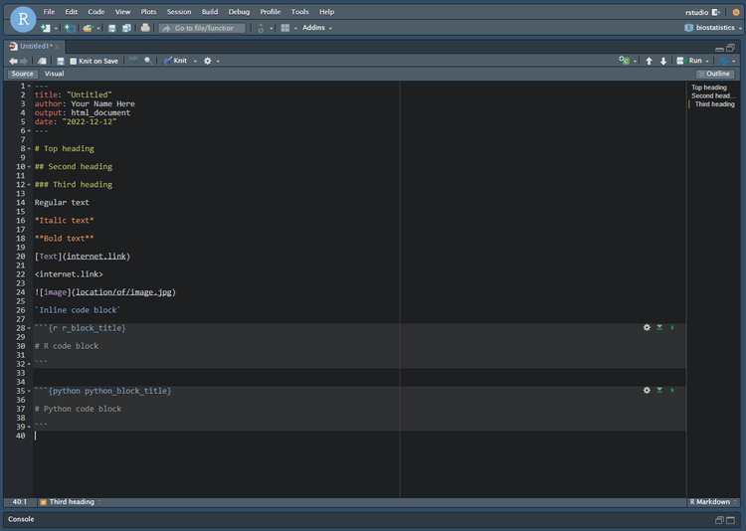Jump to Second heading in outline
The width and height of the screenshot is (746, 531).
(713, 95)
